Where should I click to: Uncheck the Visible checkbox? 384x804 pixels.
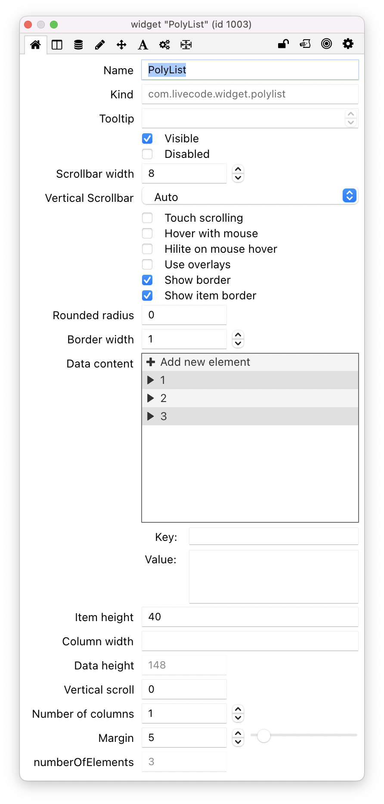(147, 138)
